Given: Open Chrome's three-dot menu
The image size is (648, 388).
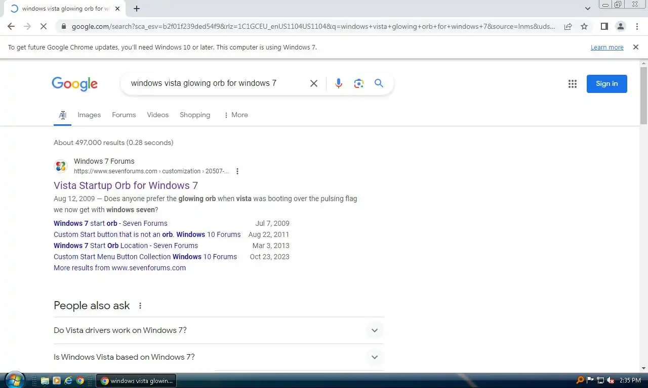Looking at the screenshot, I should click(637, 26).
